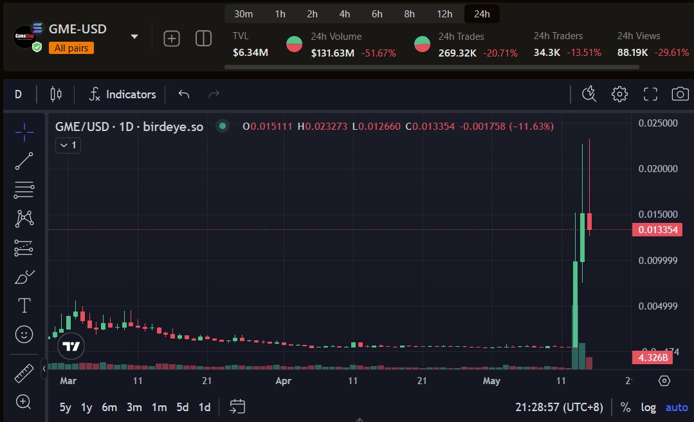Switch stats to 2h timeframe

(x=313, y=14)
